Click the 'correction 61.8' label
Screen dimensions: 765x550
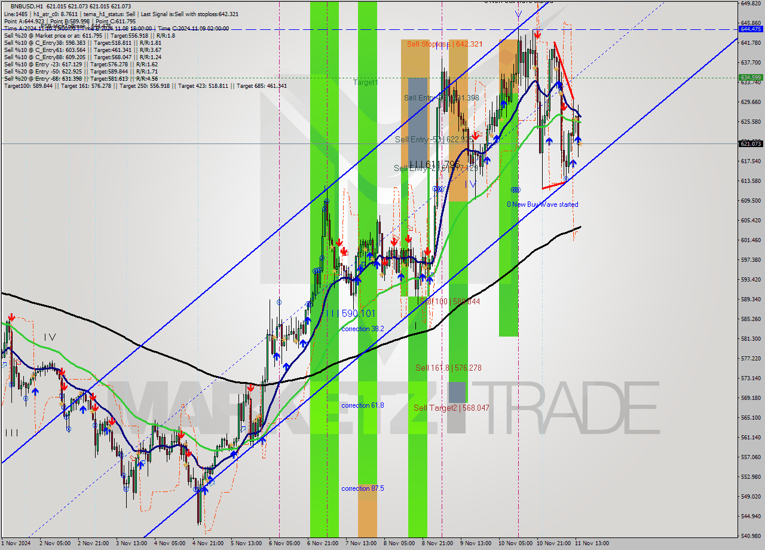click(363, 405)
